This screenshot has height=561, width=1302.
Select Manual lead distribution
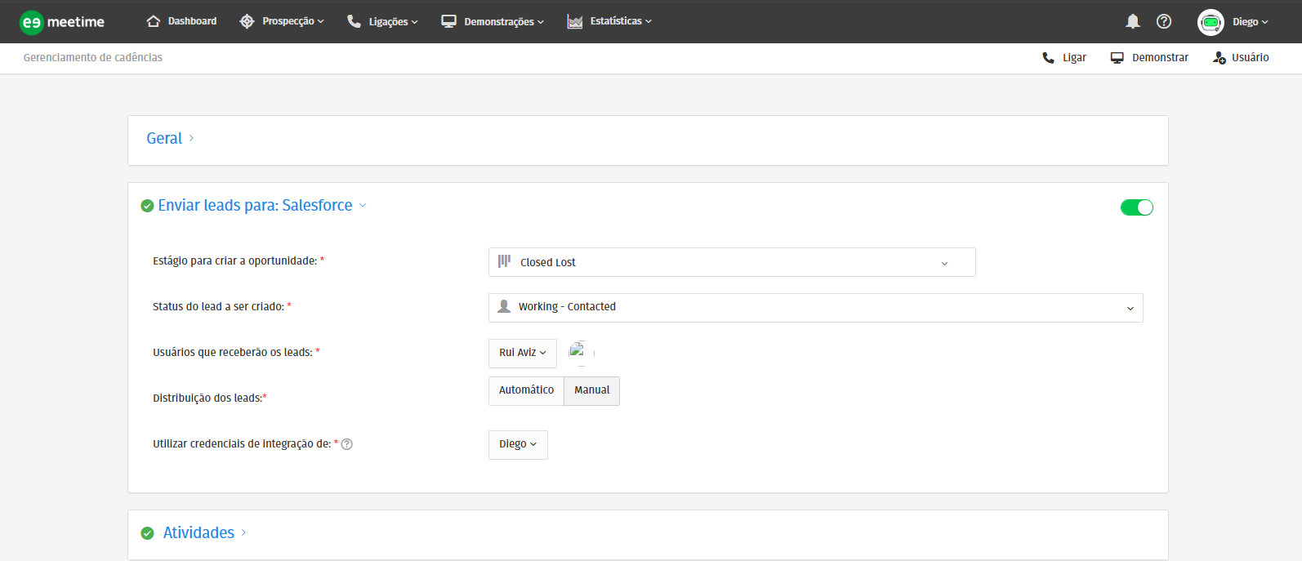click(x=592, y=390)
